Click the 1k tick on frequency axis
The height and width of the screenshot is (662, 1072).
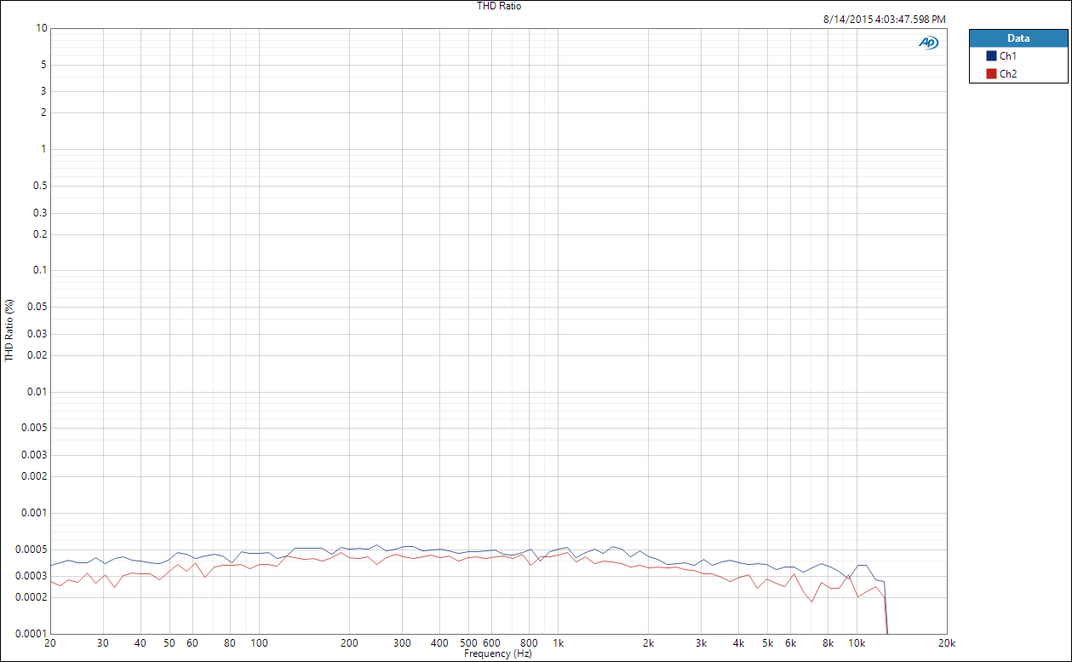[x=559, y=643]
